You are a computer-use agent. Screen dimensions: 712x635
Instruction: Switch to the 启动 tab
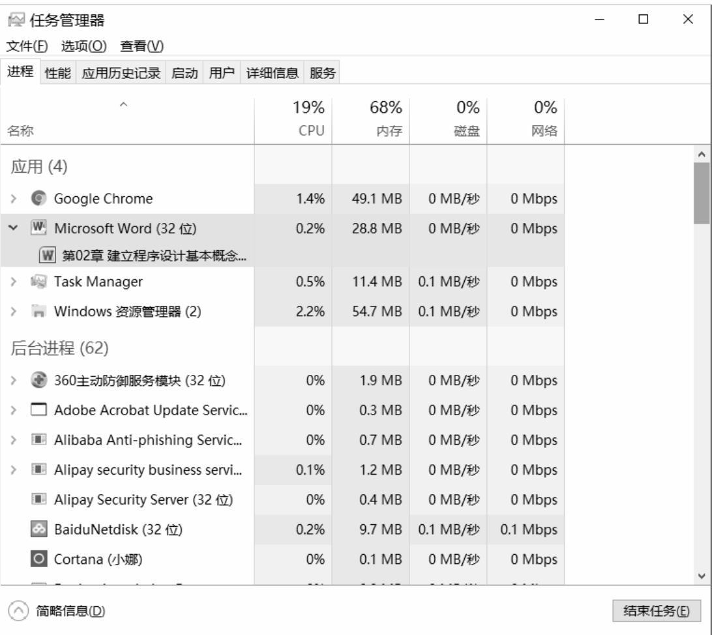pos(185,72)
